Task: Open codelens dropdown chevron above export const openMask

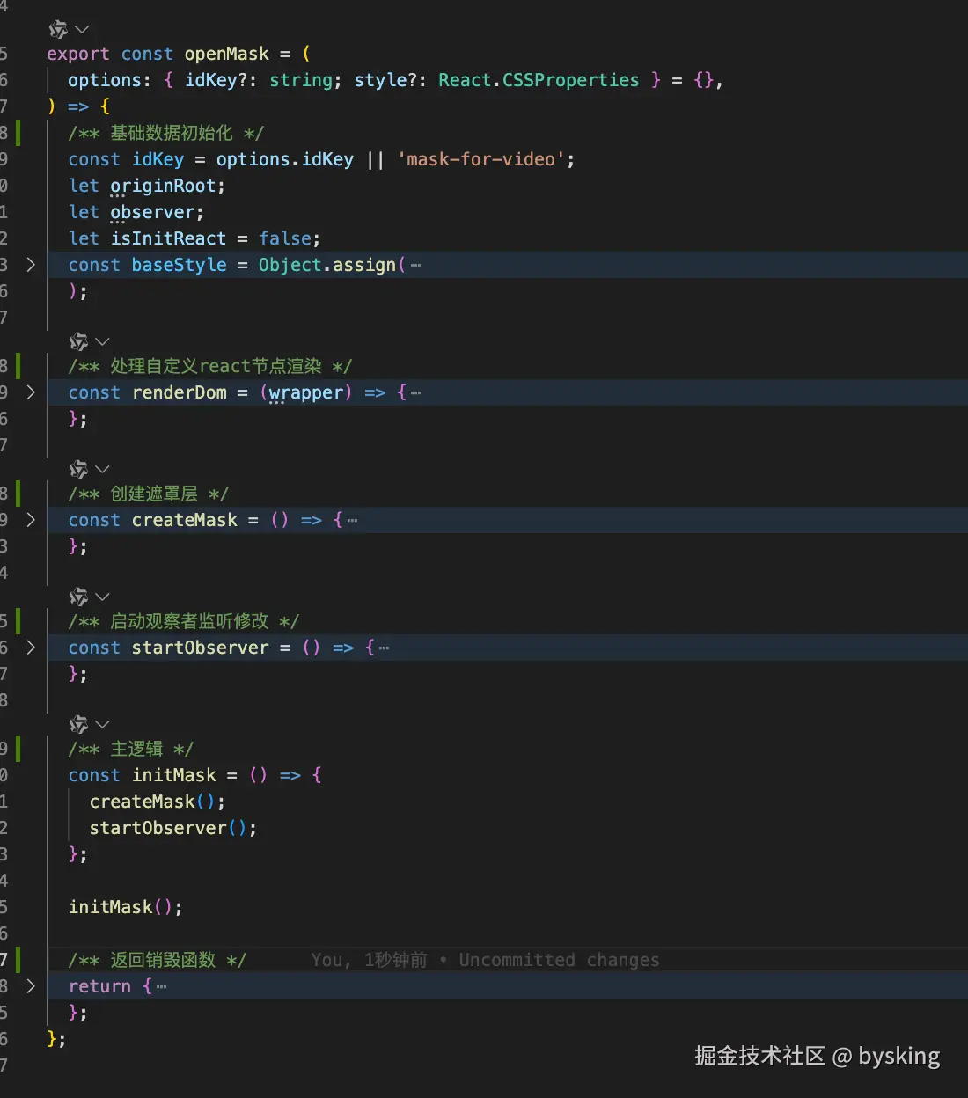Action: click(x=82, y=30)
